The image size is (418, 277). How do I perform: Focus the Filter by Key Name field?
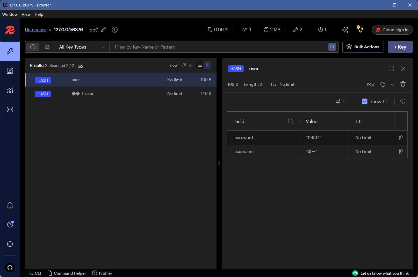pyautogui.click(x=219, y=47)
